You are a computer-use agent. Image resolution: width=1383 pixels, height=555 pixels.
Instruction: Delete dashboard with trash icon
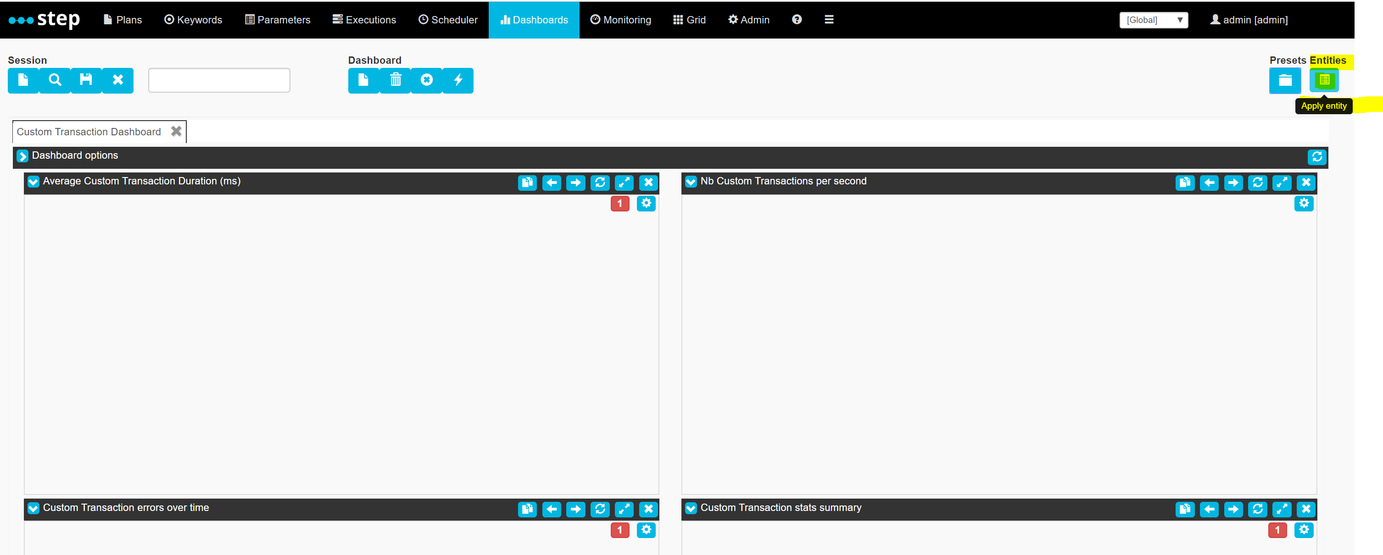[395, 81]
